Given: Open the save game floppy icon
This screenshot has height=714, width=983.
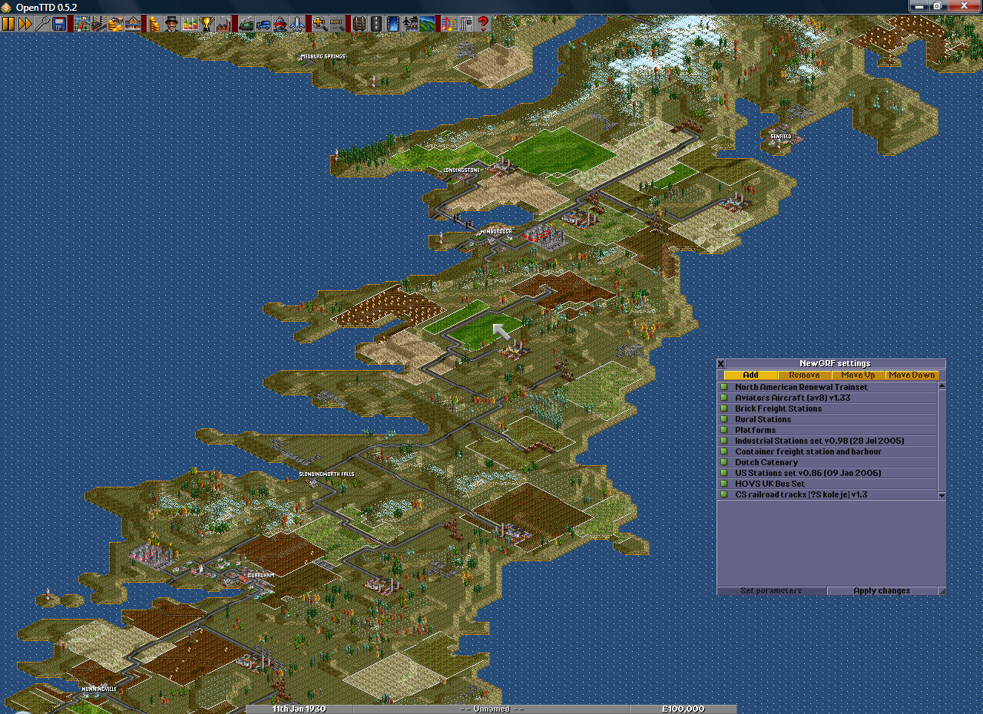Looking at the screenshot, I should [x=59, y=24].
